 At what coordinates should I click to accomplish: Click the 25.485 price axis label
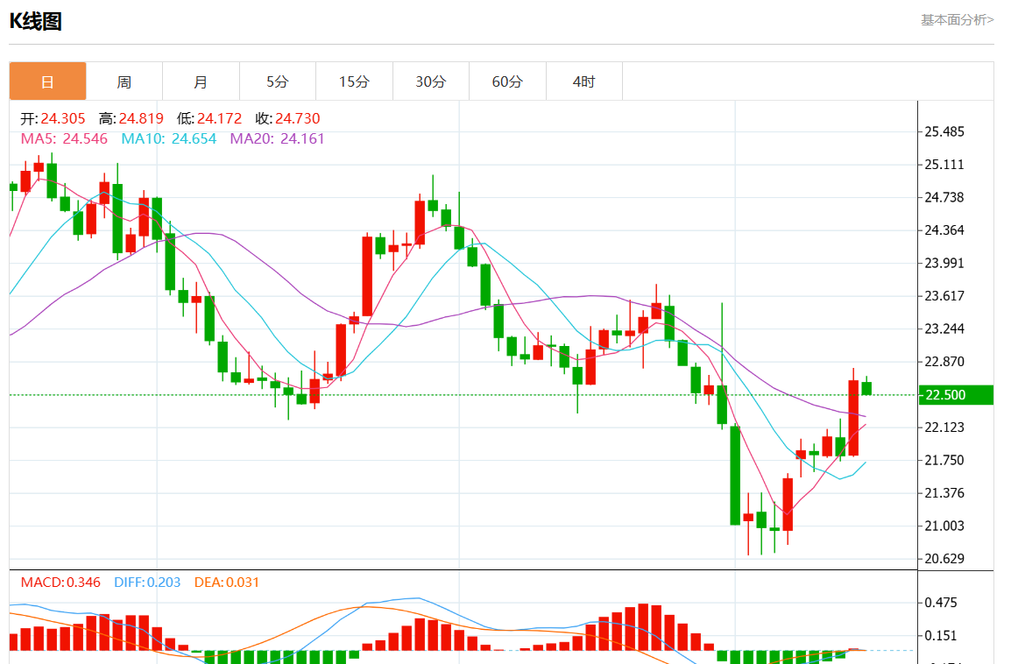pyautogui.click(x=944, y=131)
